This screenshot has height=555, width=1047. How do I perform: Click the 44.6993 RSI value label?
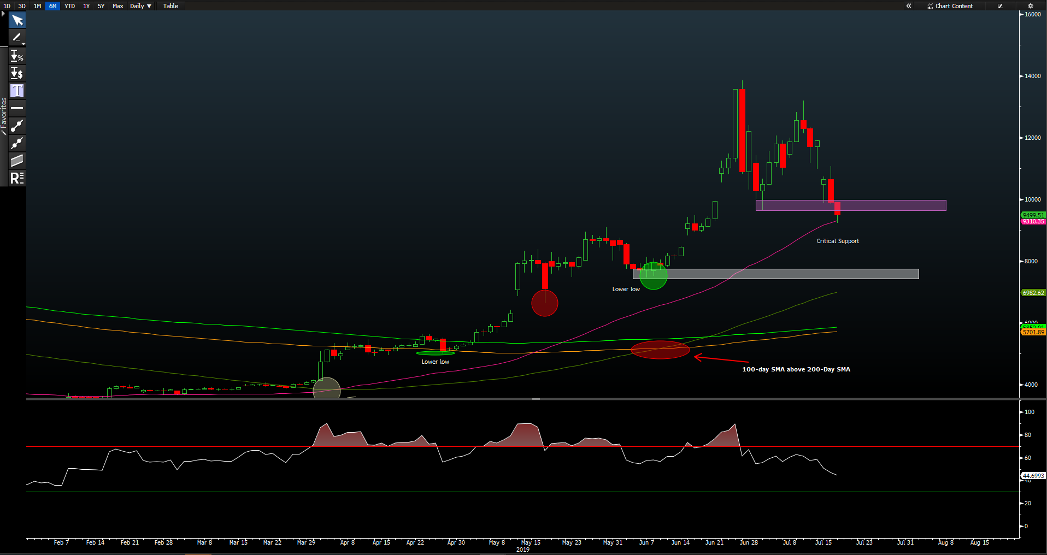click(x=1033, y=476)
